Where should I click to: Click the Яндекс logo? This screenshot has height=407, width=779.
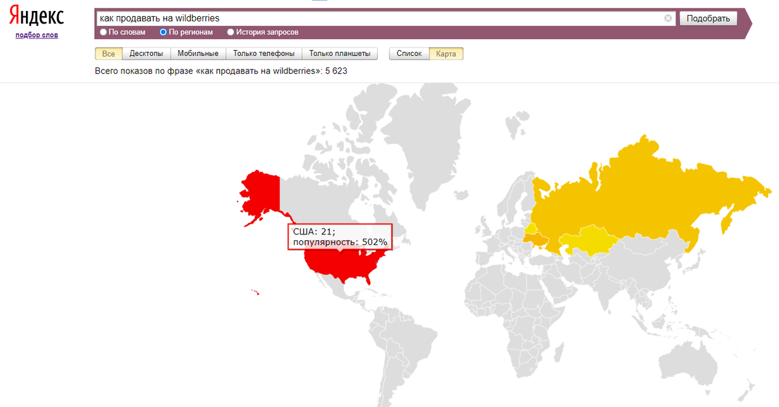tap(36, 16)
